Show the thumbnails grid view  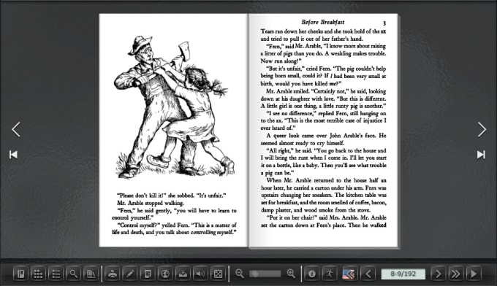(38, 274)
